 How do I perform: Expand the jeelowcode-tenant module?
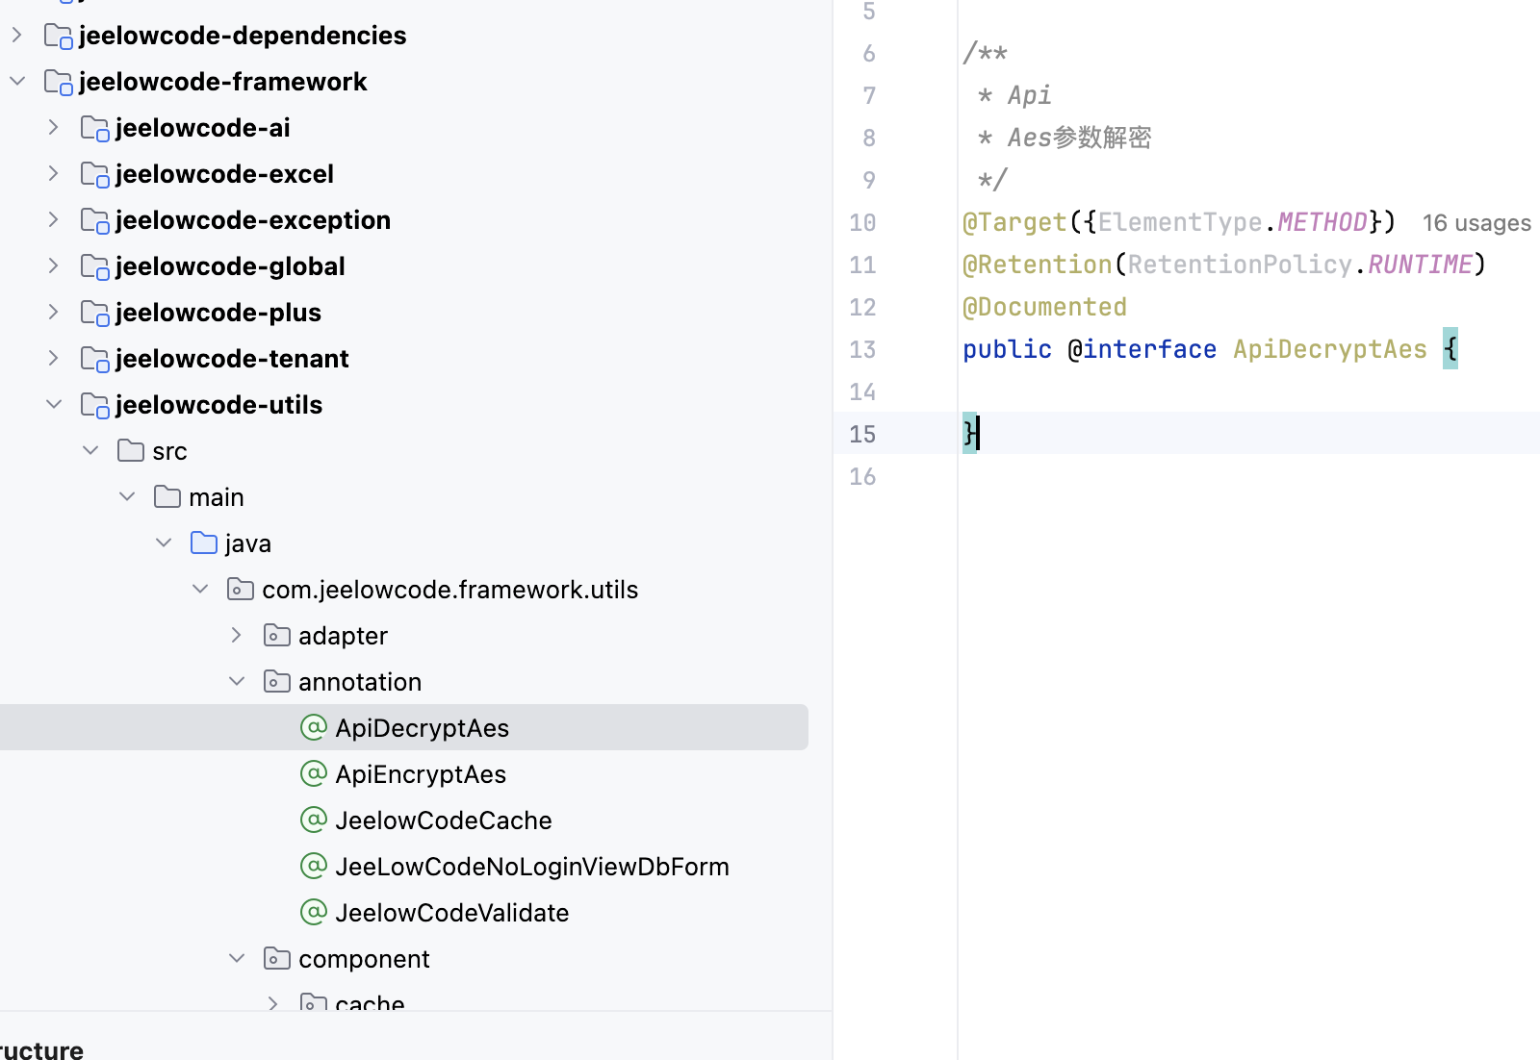click(54, 359)
